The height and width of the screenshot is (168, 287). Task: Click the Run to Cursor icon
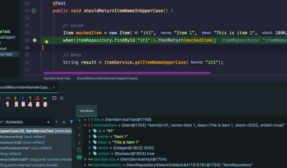45,98
